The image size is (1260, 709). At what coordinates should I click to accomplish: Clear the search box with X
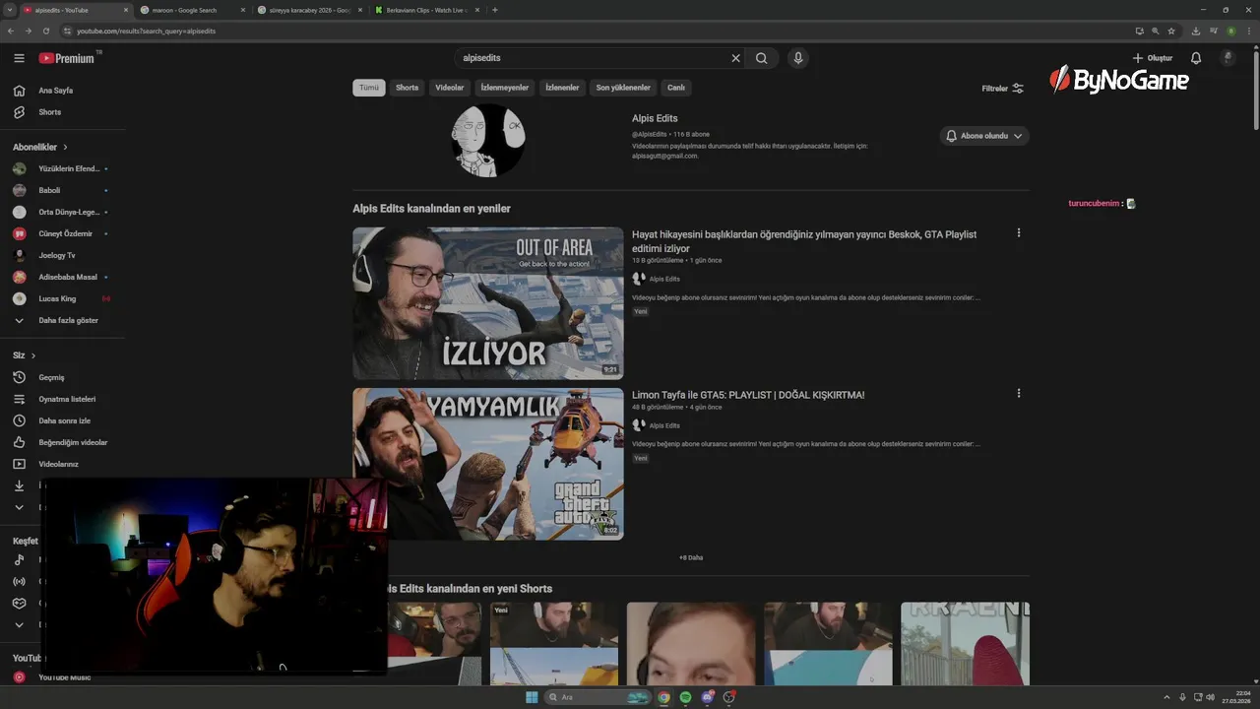coord(735,58)
